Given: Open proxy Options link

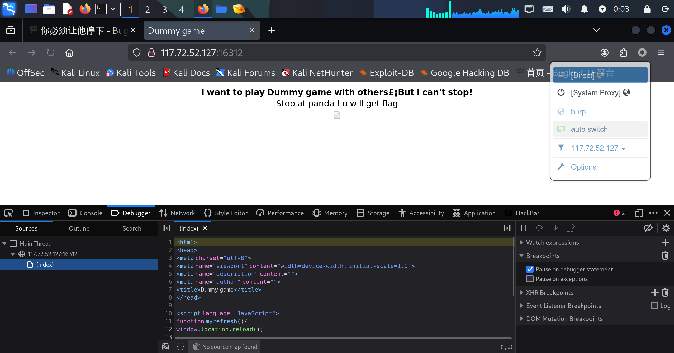Looking at the screenshot, I should [583, 167].
